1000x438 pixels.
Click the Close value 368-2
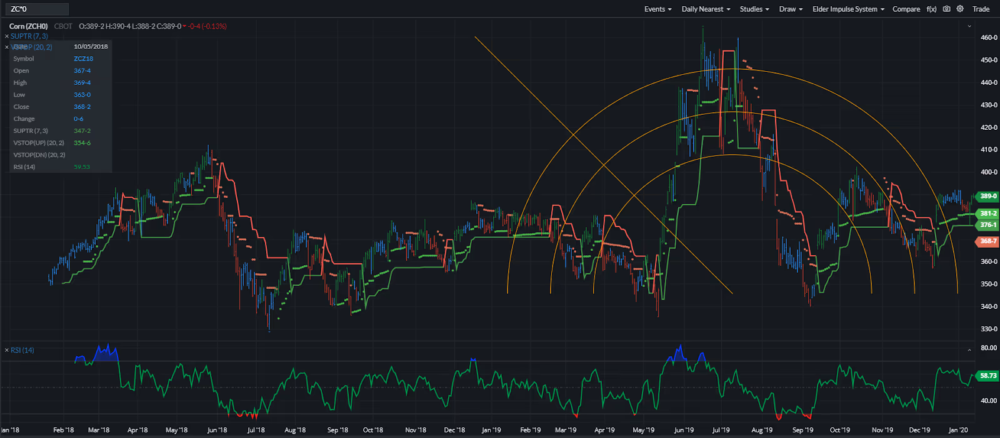[x=82, y=107]
